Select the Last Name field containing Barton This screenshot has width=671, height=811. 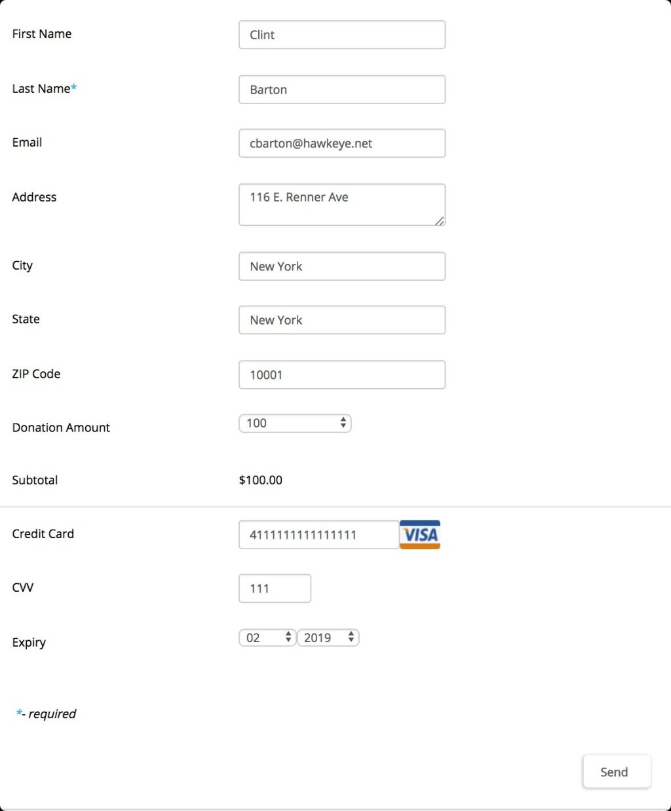341,89
